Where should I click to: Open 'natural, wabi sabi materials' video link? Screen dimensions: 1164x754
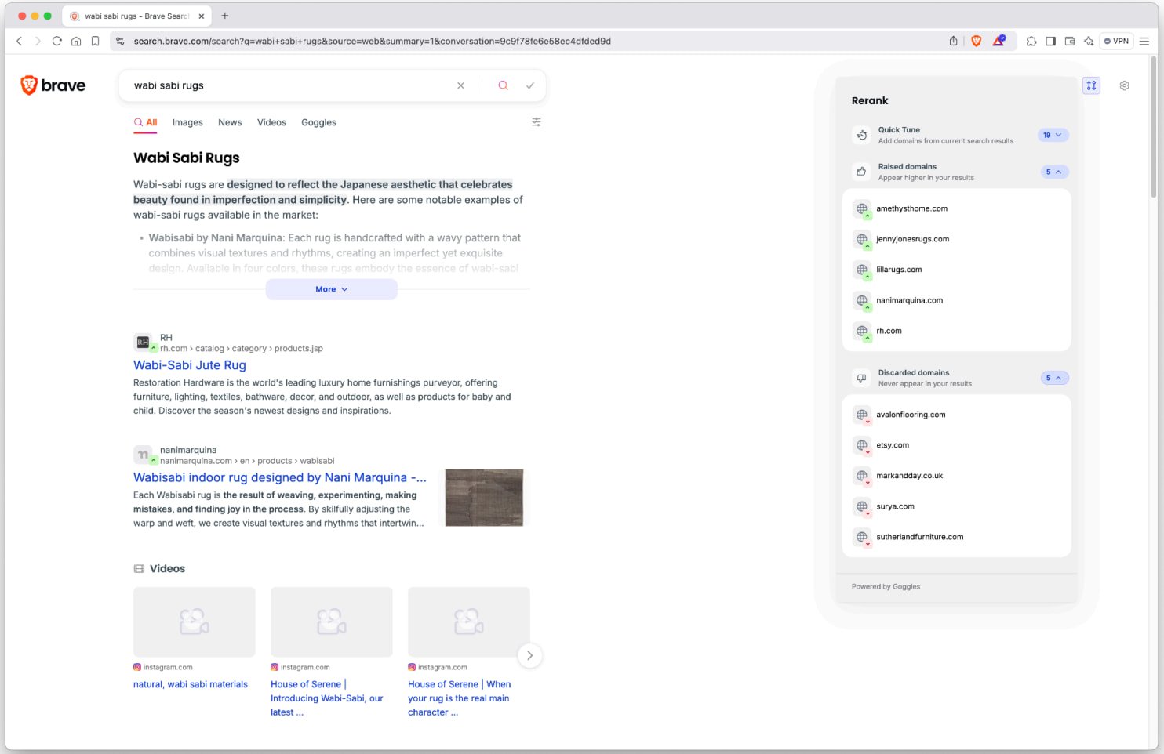point(191,684)
